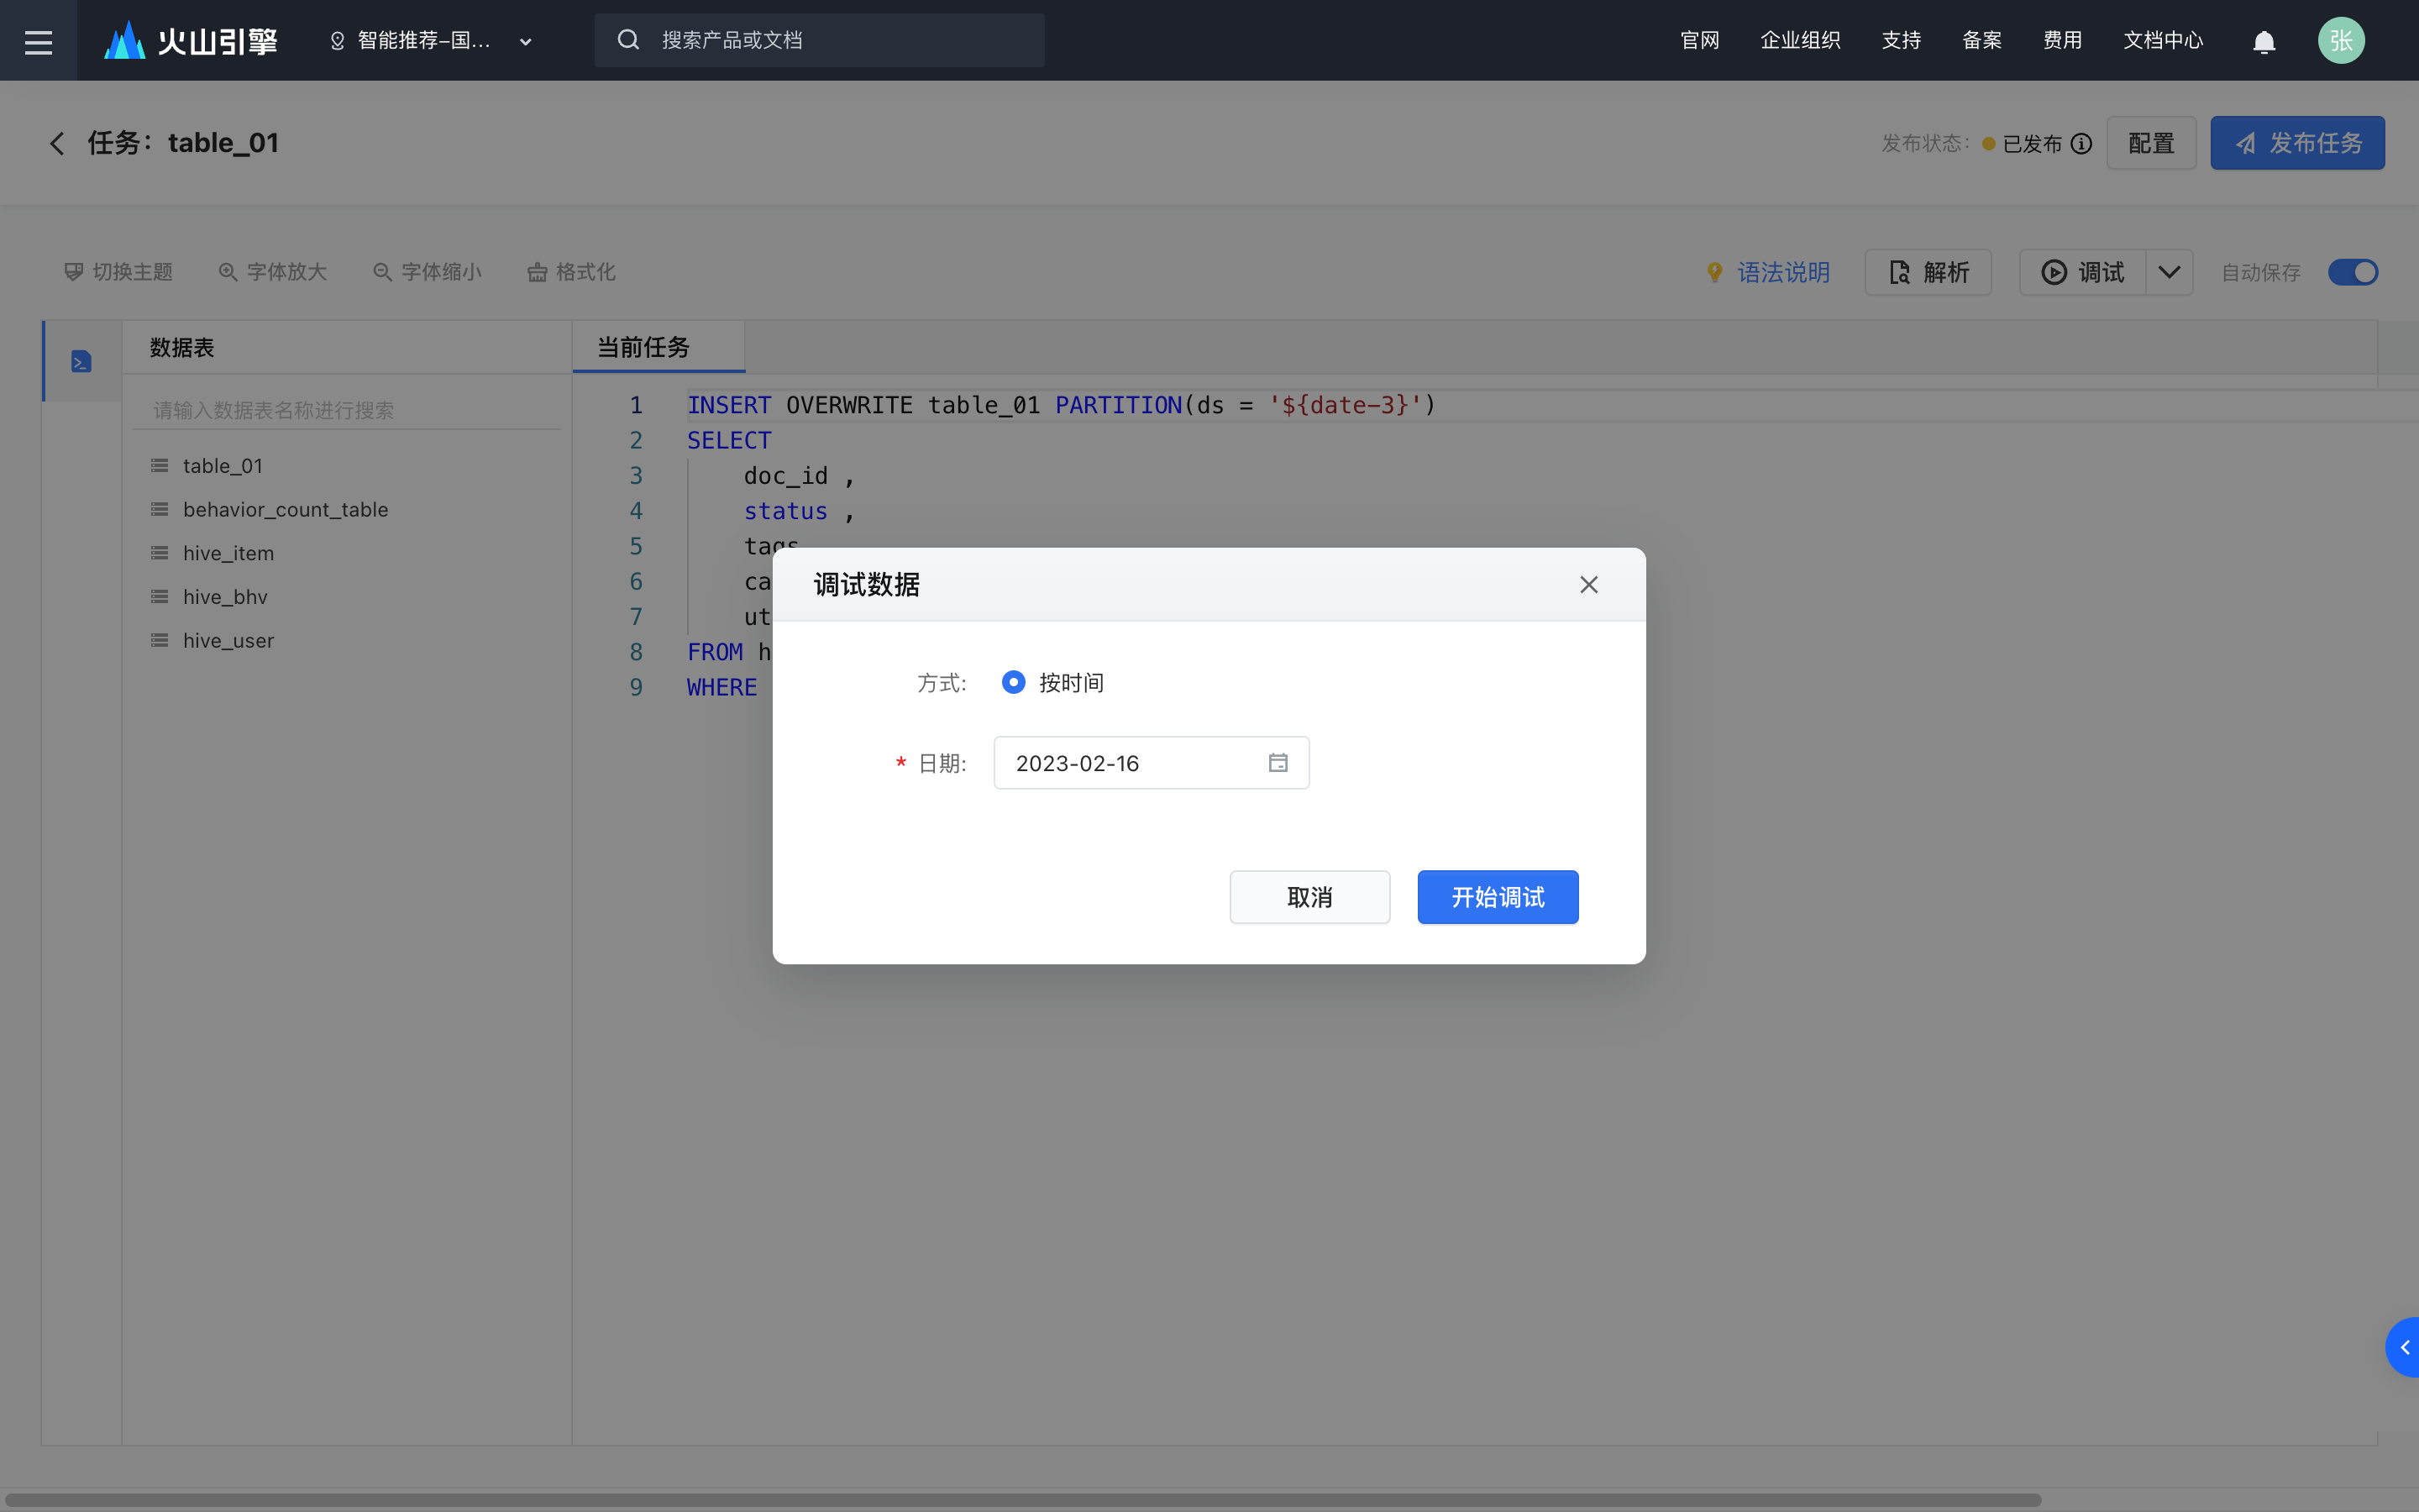Toggle the 自动保存 auto-save switch
Screen dimensions: 2419x1512
click(x=2352, y=272)
